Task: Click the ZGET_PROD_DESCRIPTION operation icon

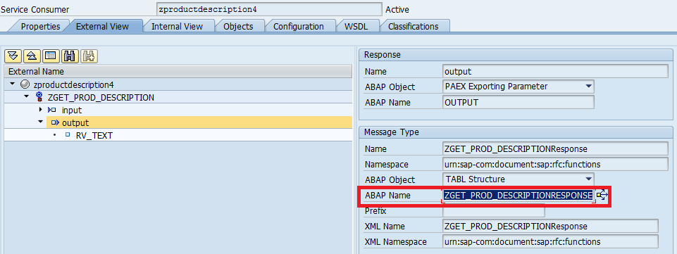Action: 39,98
